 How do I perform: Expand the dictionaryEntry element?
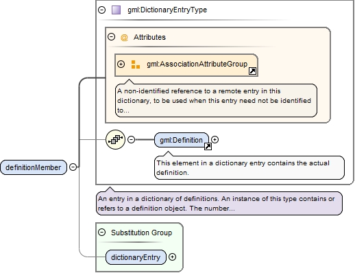172,257
